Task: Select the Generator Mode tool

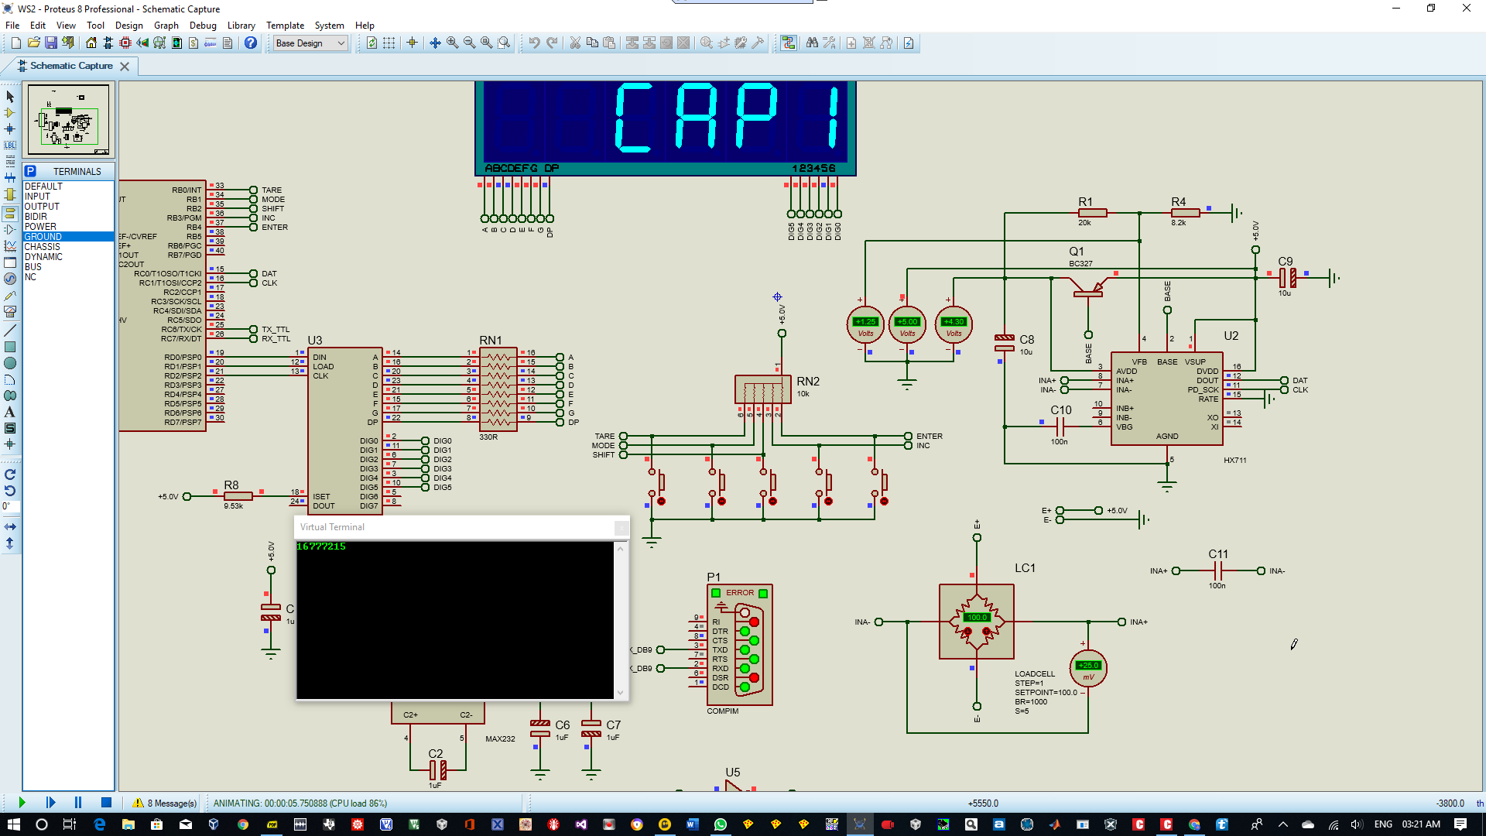Action: point(10,279)
